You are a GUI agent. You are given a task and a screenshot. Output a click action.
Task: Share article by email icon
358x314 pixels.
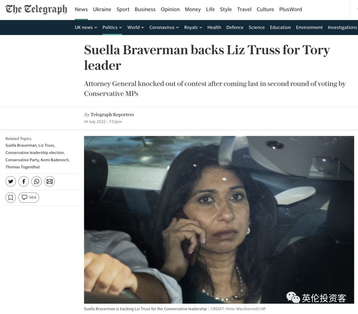point(49,182)
